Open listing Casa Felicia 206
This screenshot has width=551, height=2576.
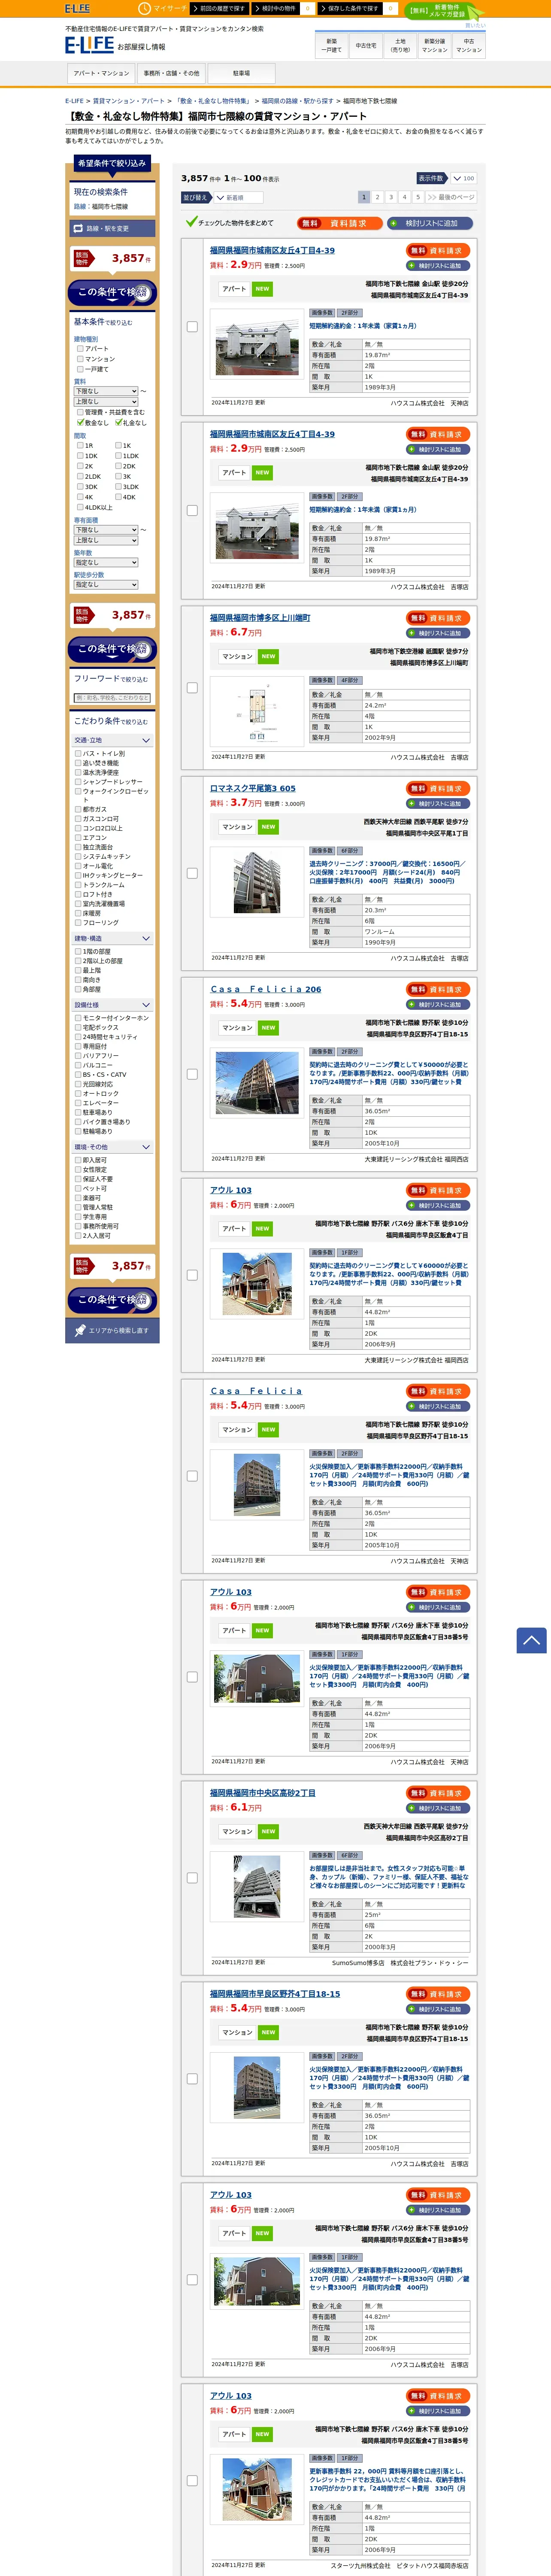pos(266,989)
